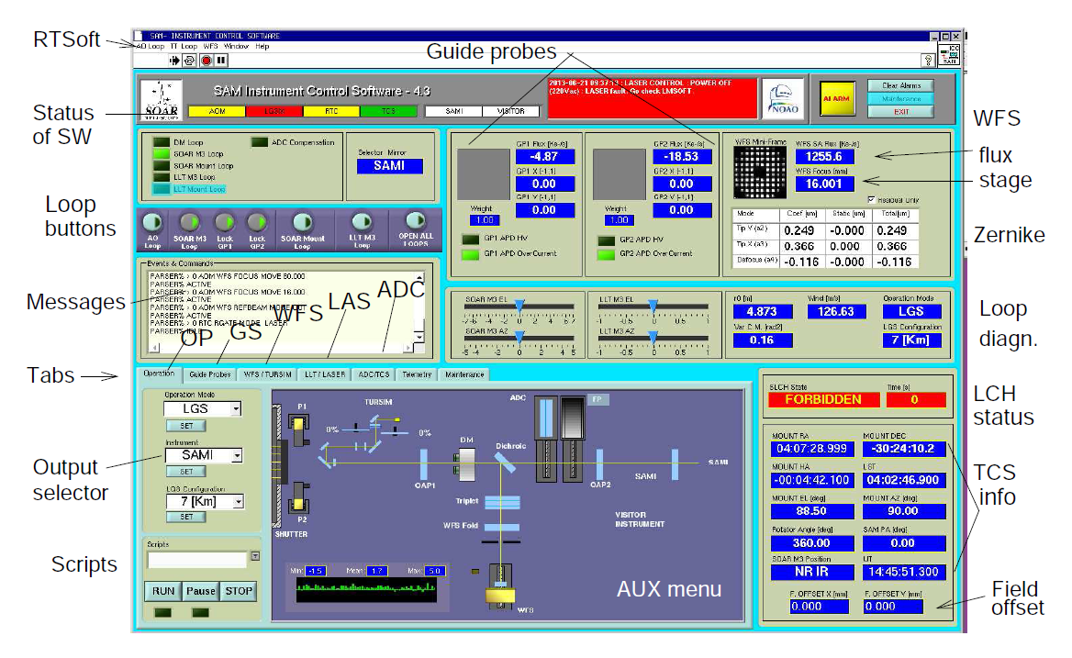
Task: Click the toolbar Pause icon beside Abort
Action: click(x=221, y=61)
